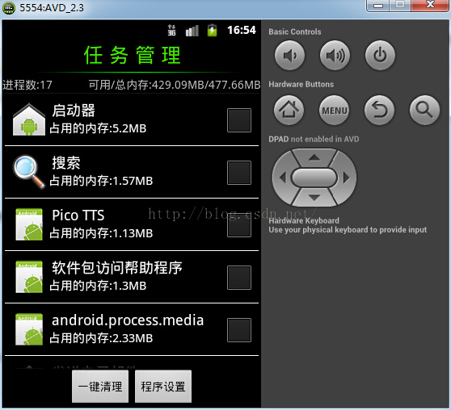
Task: Tap the 3G data indicator icon
Action: 171,30
